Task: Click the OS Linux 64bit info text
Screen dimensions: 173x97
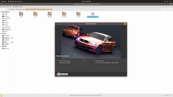Action: (x=99, y=61)
